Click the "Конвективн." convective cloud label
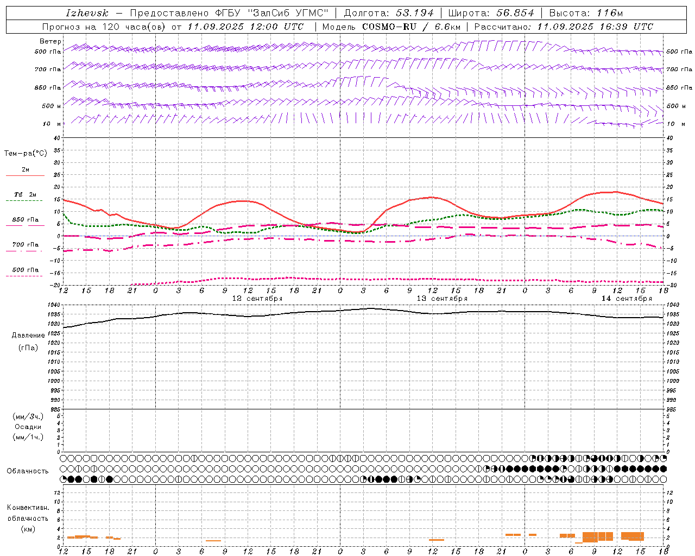 point(28,508)
